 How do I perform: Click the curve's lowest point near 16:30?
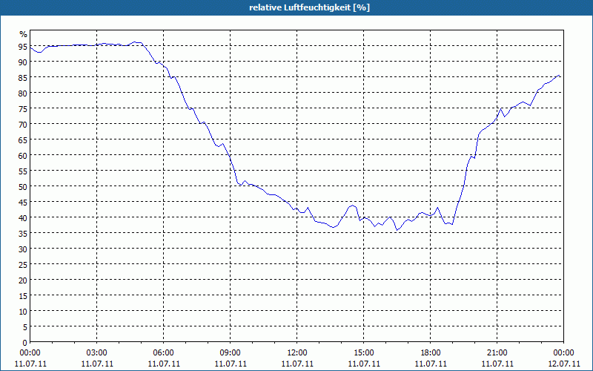pos(397,230)
